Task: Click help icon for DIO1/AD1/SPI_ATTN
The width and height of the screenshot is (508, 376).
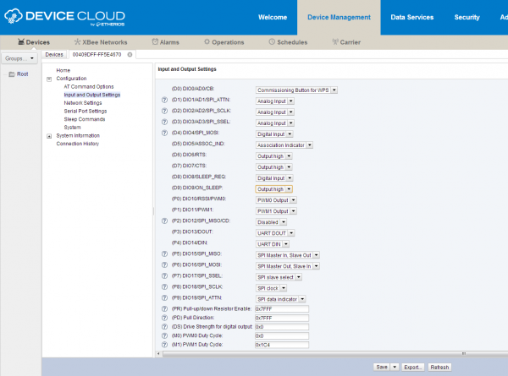Action: (165, 100)
